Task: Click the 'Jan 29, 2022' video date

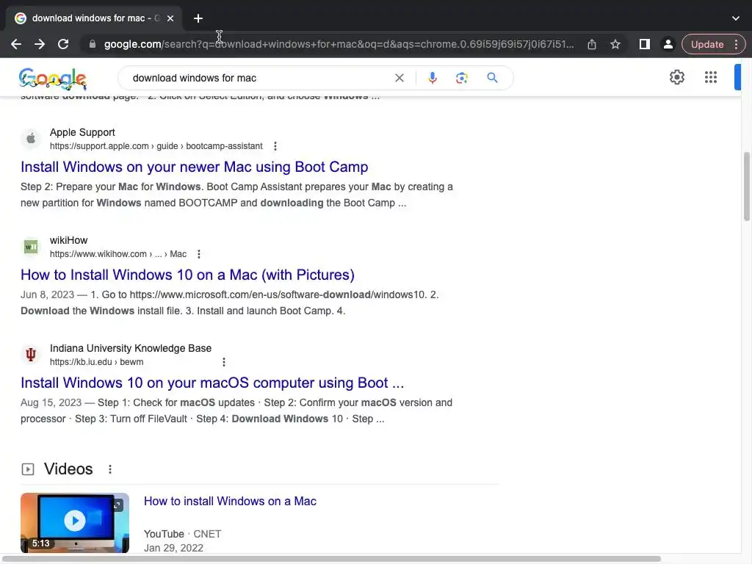Action: [173, 548]
